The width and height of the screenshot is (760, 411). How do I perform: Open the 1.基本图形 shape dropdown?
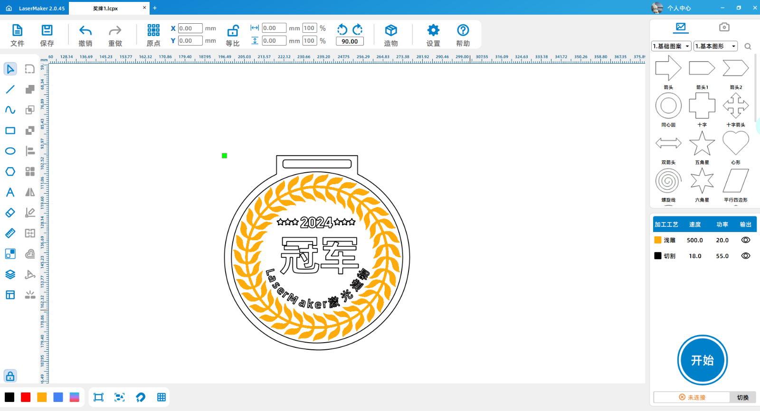(715, 46)
